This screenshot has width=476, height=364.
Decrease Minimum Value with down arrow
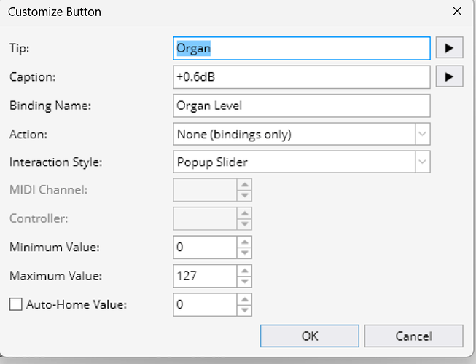click(x=245, y=253)
